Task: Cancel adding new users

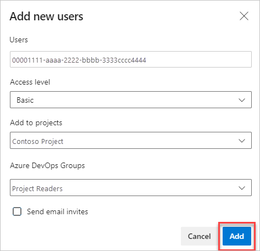Action: coord(200,236)
